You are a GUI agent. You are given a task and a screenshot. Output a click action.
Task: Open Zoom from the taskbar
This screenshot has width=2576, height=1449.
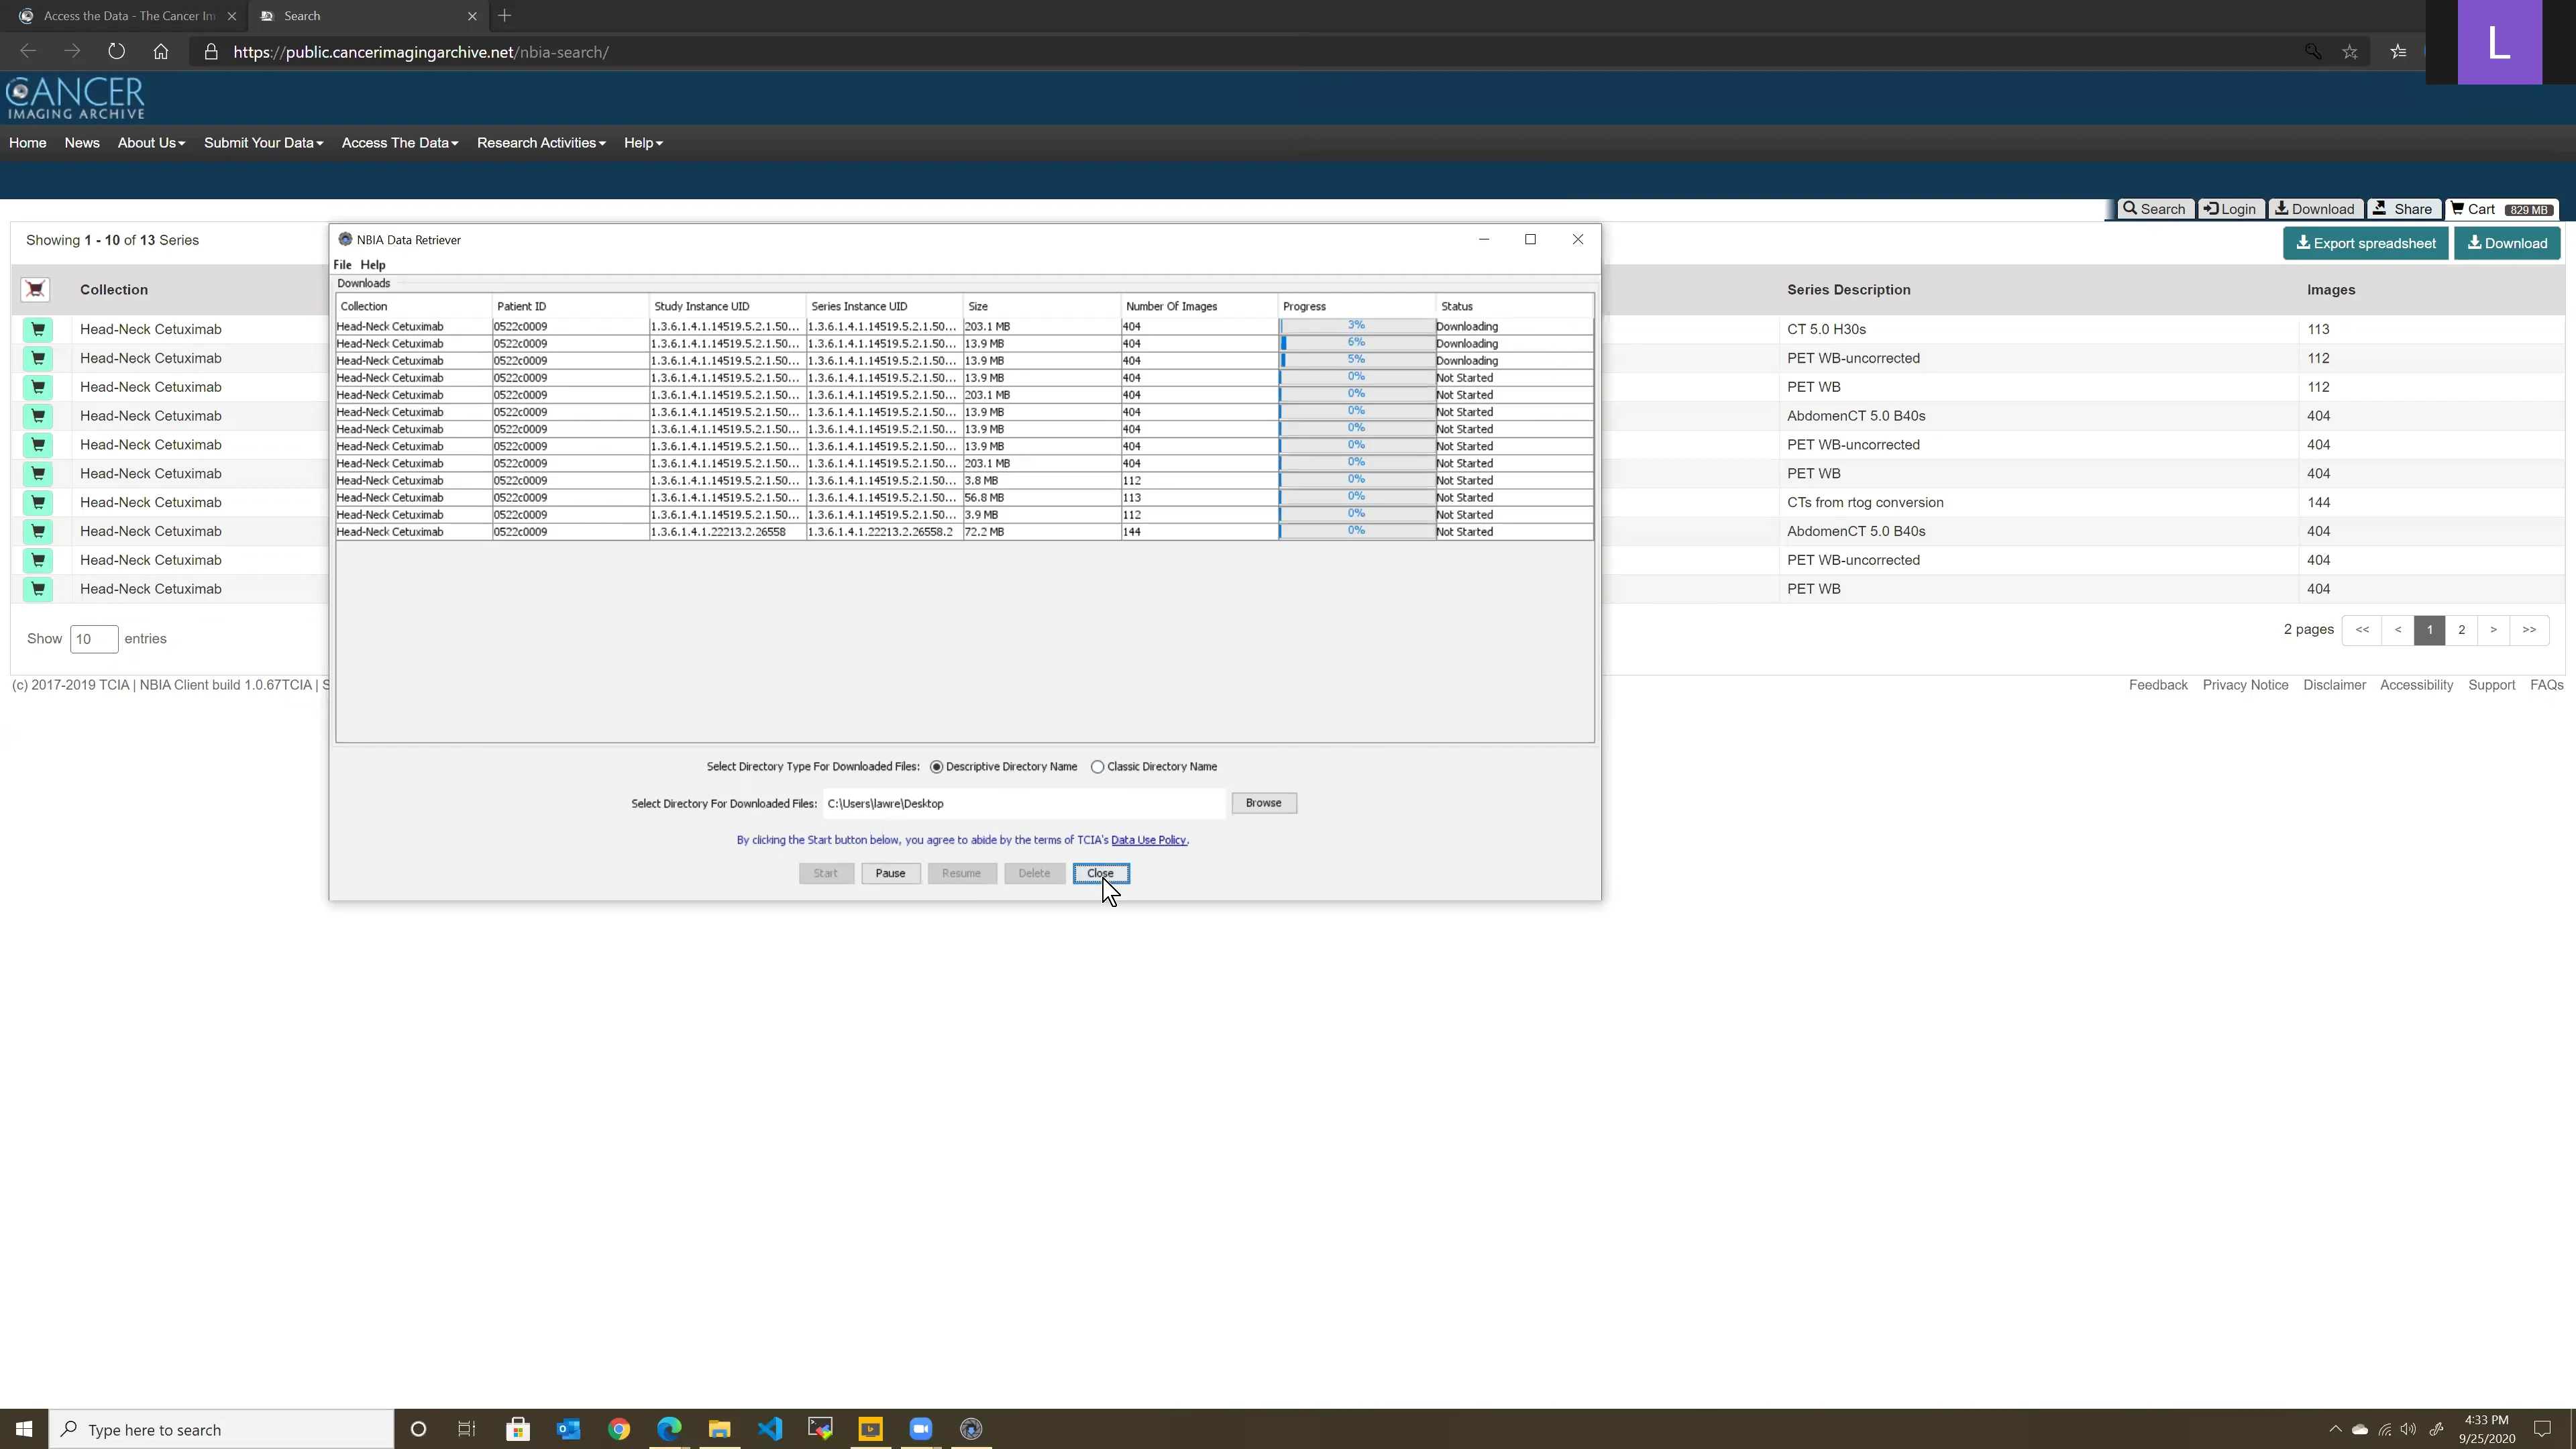920,1429
